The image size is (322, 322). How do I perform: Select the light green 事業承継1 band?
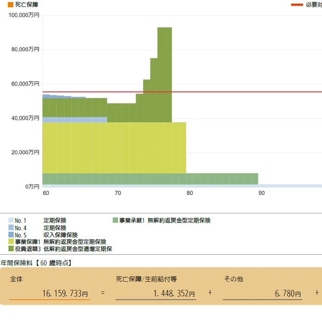[x=221, y=178]
